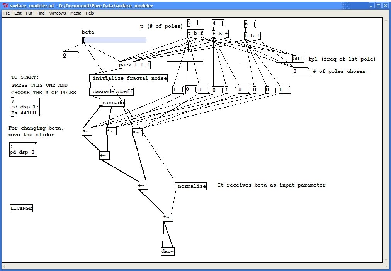This screenshot has width=391, height=271.
Task: Select the 't b f' object under message 4
Action: click(x=221, y=34)
